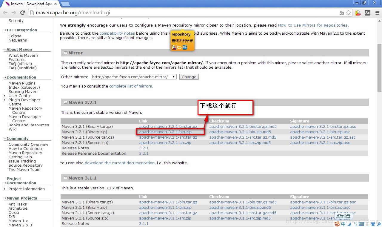The width and height of the screenshot is (382, 227).
Task: Click the Change mirror button
Action: tap(189, 77)
